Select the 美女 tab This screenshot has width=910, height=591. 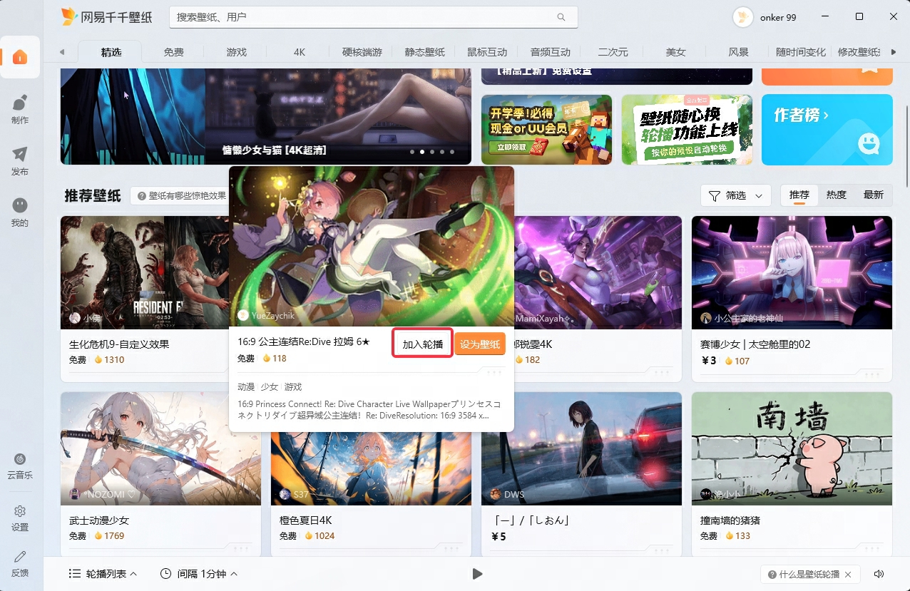(x=675, y=52)
